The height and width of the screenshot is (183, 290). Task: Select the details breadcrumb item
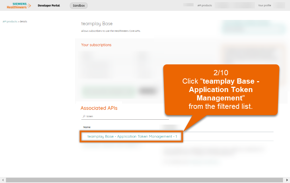(x=23, y=22)
